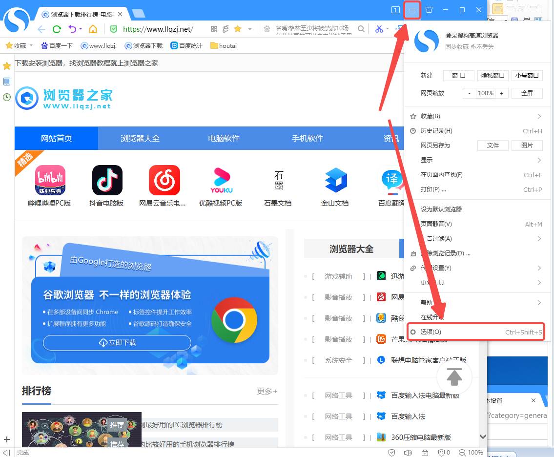
Task: Click the search magnifier icon
Action: tap(361, 29)
